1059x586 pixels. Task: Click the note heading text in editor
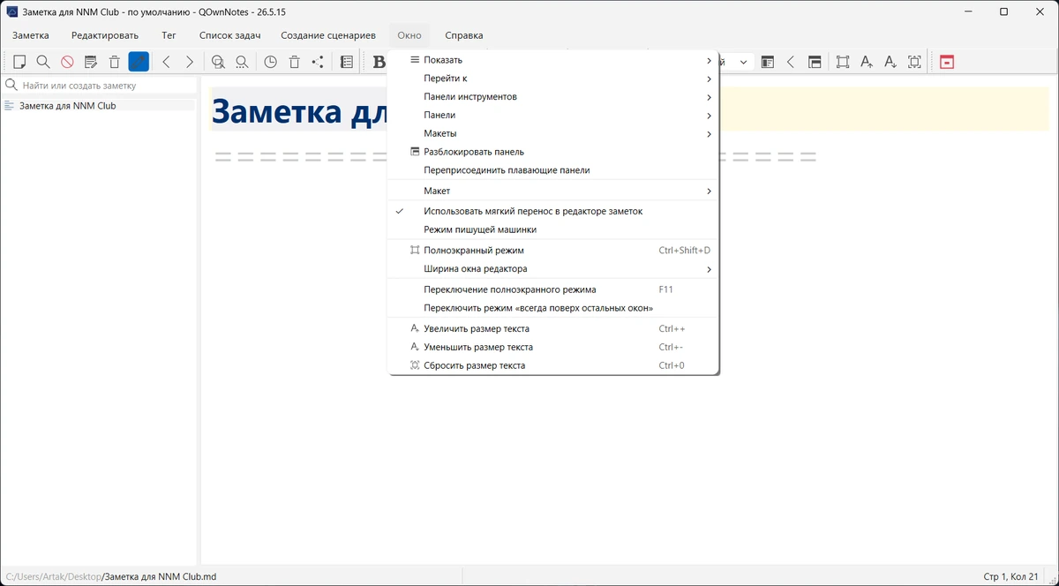pyautogui.click(x=300, y=112)
